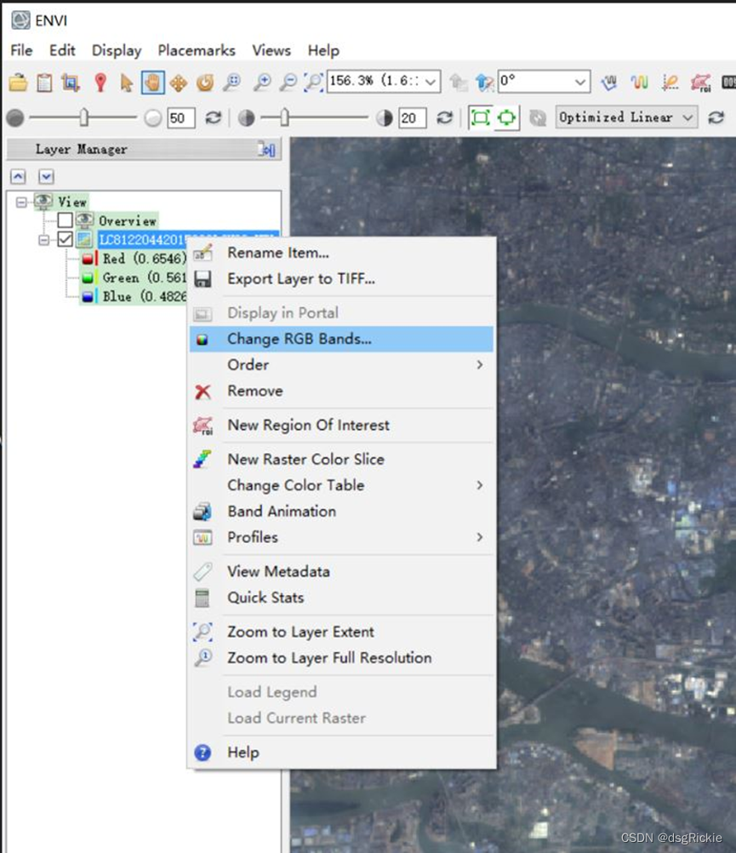This screenshot has width=736, height=853.
Task: Select the Zoom box magnifier tool
Action: (x=232, y=83)
